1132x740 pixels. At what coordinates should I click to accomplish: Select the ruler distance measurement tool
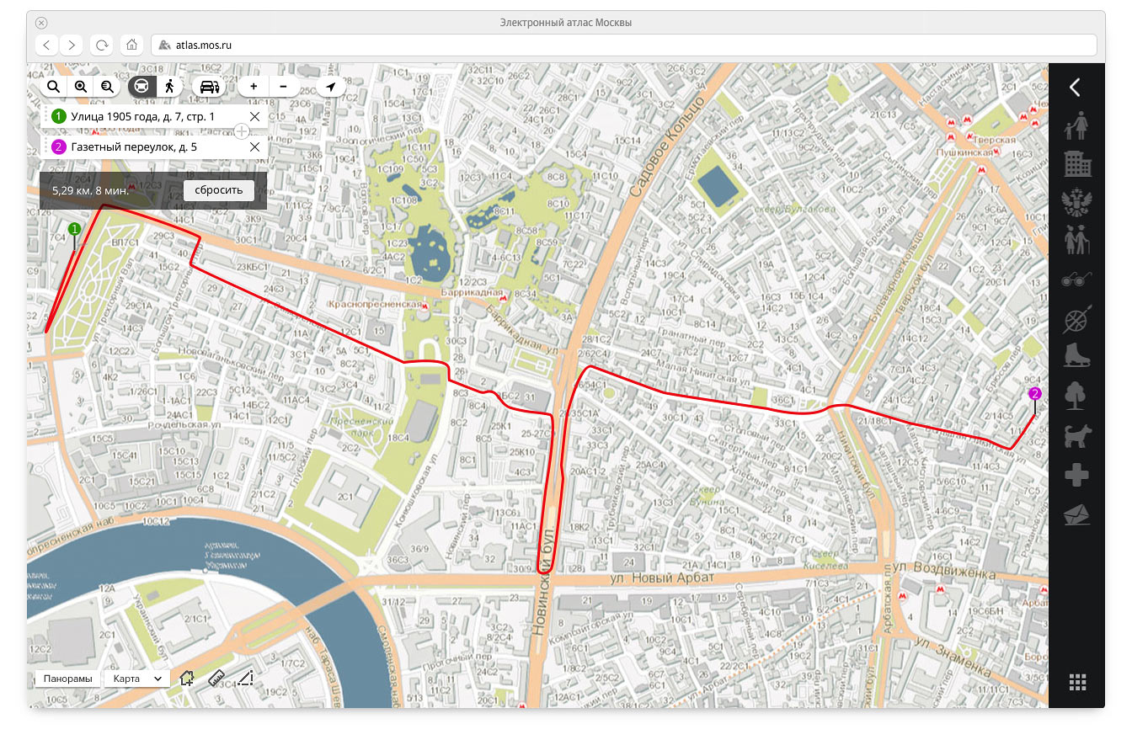[216, 678]
